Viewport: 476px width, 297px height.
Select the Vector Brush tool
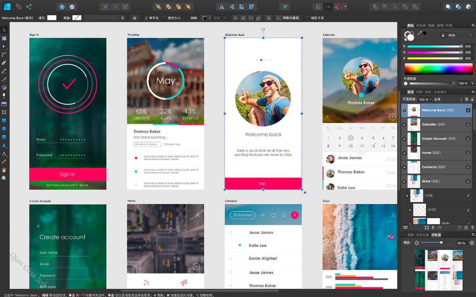(x=4, y=79)
